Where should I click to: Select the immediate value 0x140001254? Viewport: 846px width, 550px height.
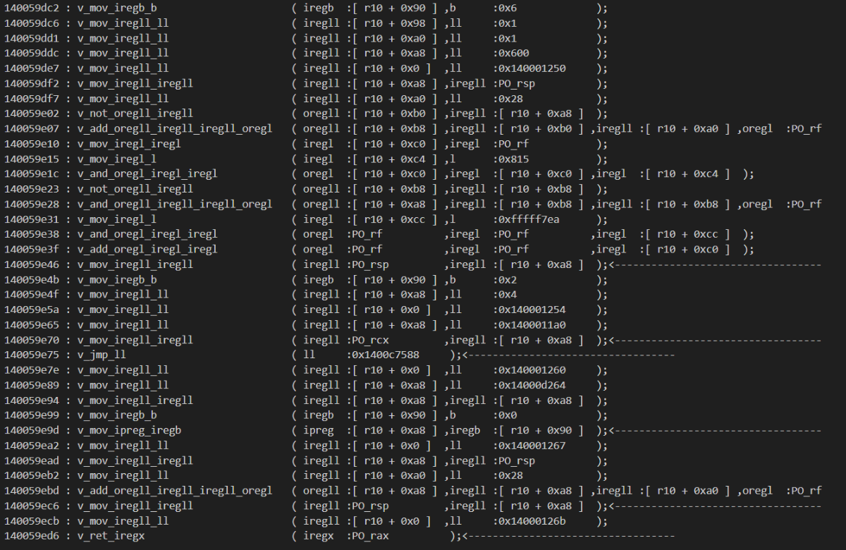pos(530,310)
